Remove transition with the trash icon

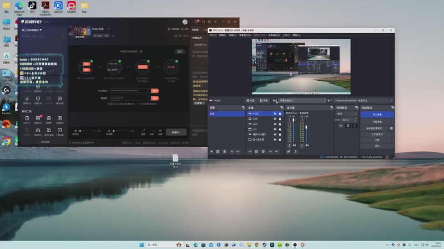(x=348, y=126)
